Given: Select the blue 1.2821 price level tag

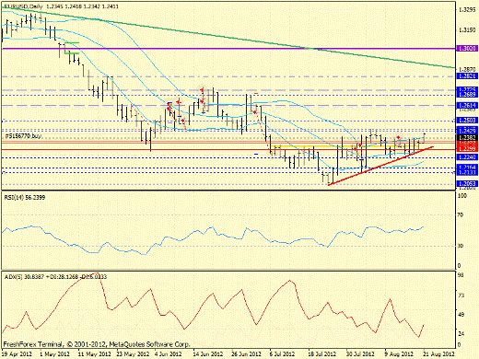Looking at the screenshot, I should coord(467,76).
